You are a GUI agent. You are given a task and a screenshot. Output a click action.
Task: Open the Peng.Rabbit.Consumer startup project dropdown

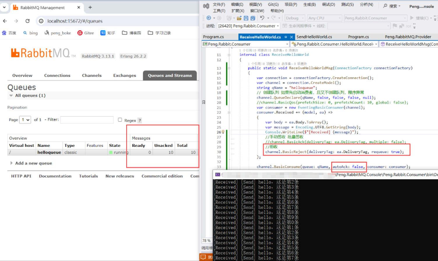coord(375,18)
